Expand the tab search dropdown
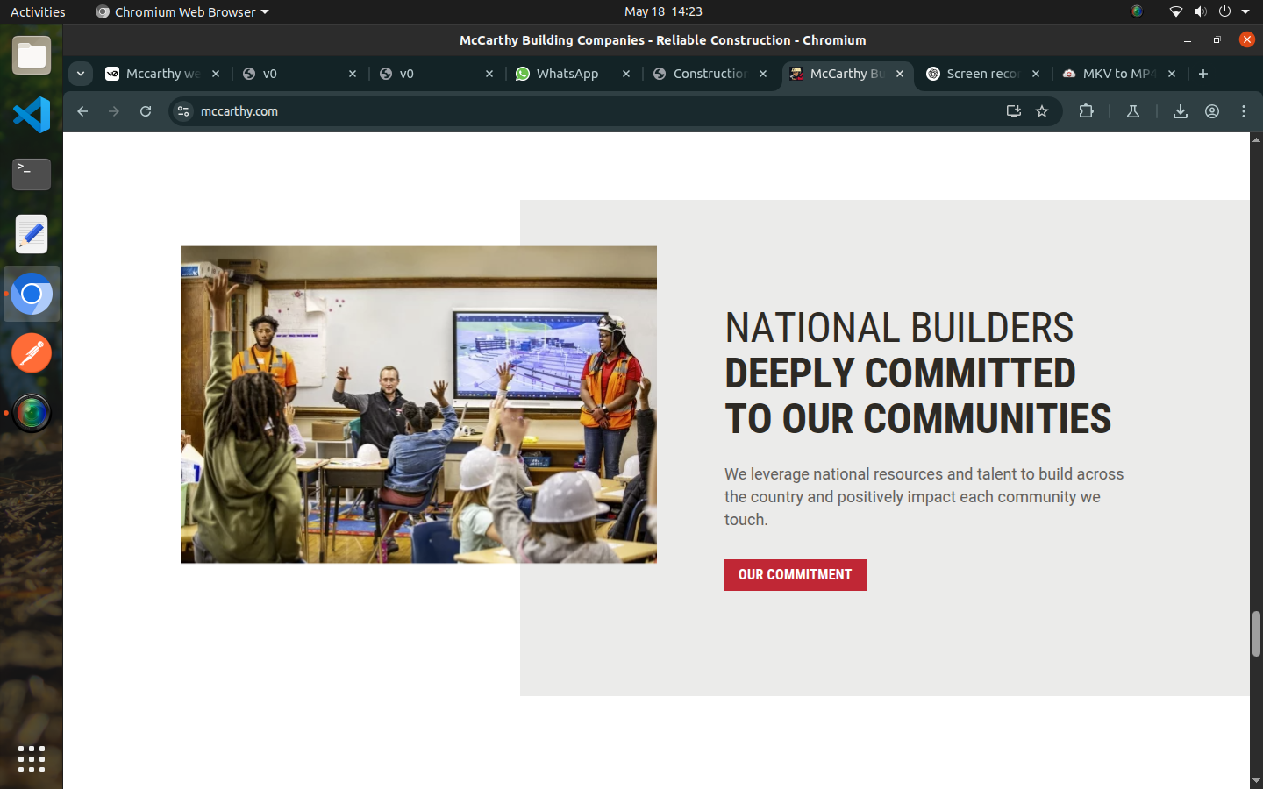The image size is (1263, 789). [x=81, y=74]
